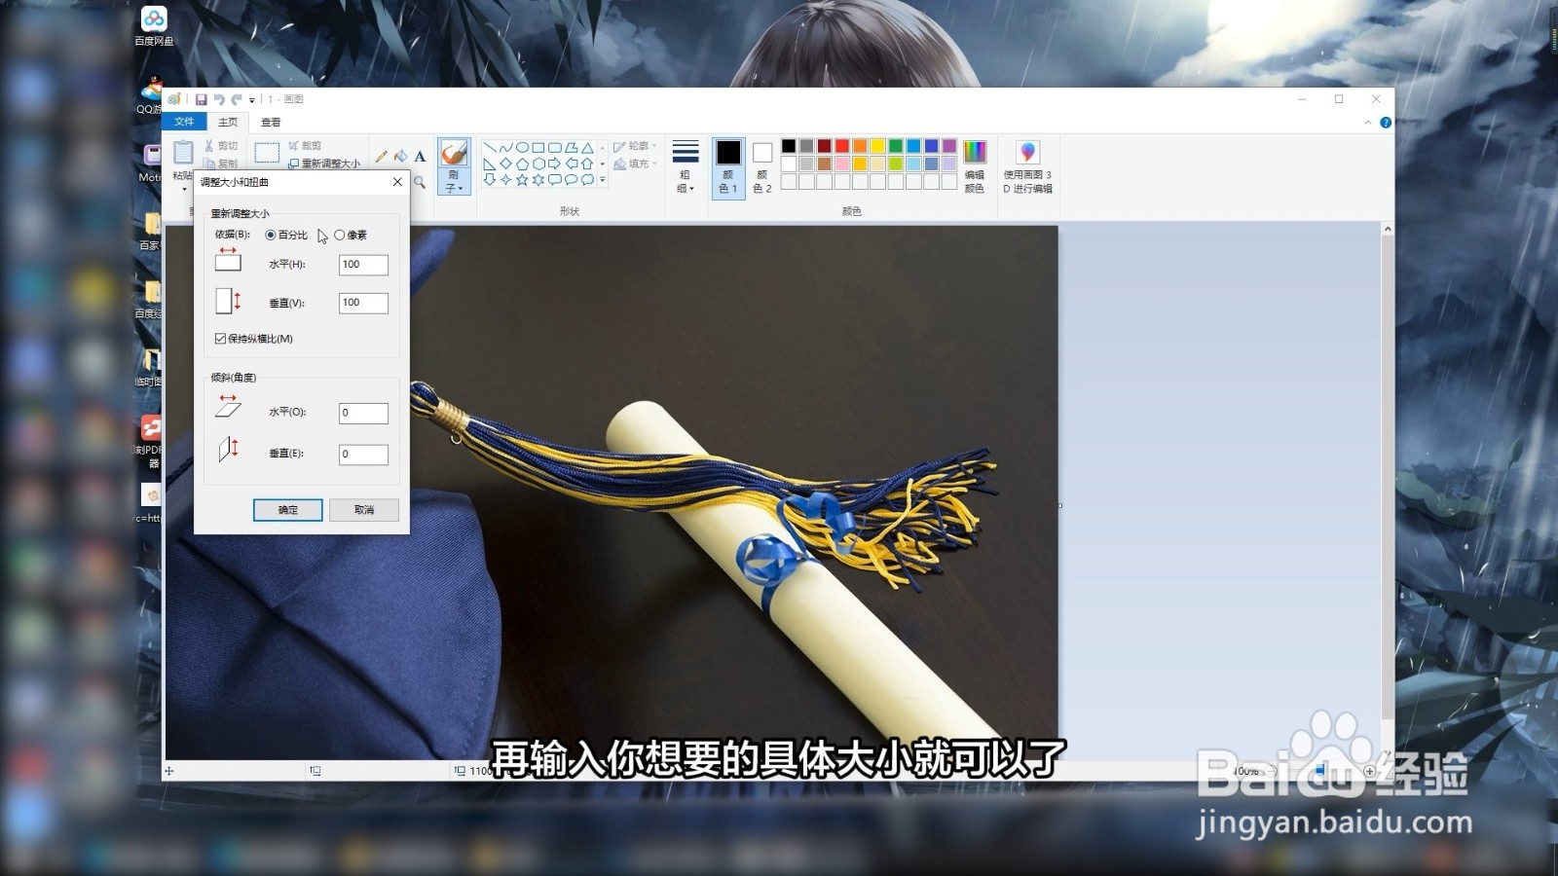Choose the orange color swatch
The image size is (1558, 876).
pos(860,146)
